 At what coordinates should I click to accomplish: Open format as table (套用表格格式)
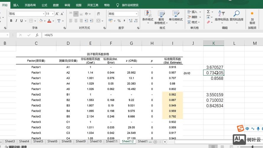161,17
